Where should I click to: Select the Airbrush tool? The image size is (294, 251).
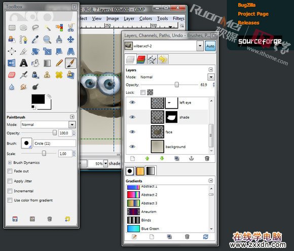point(24,75)
